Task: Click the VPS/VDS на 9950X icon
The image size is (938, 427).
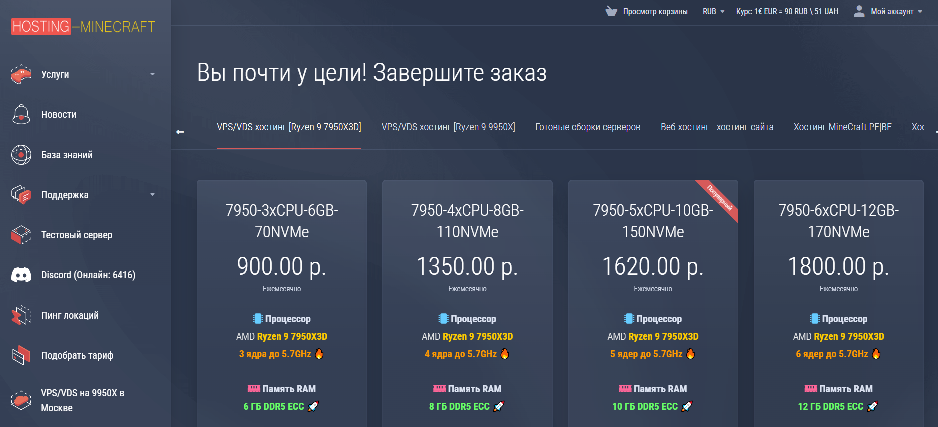Action: [21, 400]
